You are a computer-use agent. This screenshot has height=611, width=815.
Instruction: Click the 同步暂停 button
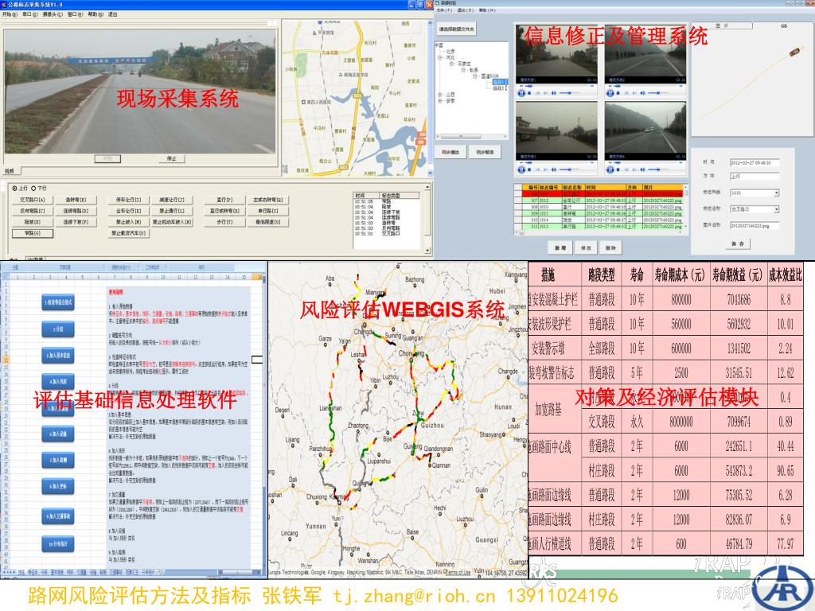485,152
